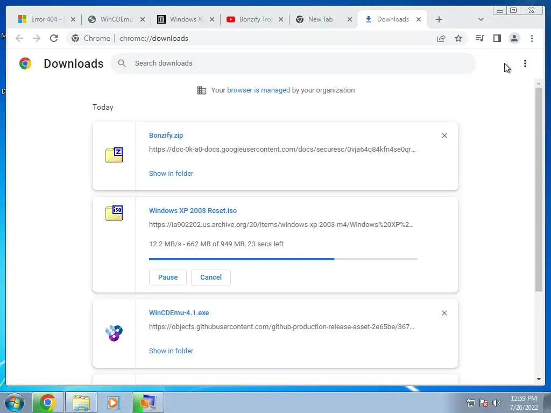
Task: Switch to the Bonzify Trojan YouTube tab
Action: tap(255, 19)
